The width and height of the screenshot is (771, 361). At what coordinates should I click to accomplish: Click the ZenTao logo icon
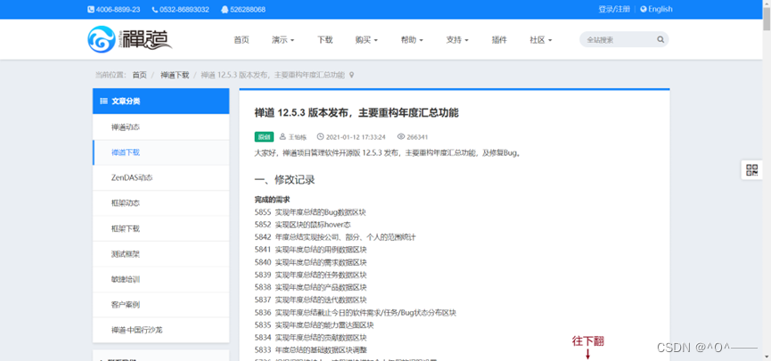point(102,39)
